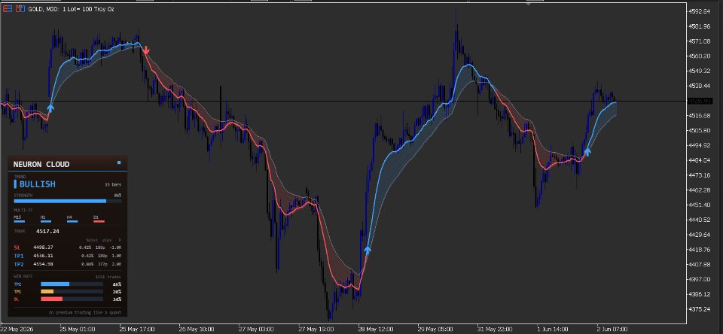
Task: Click the 29 May 05:00 time label
Action: coord(436,329)
